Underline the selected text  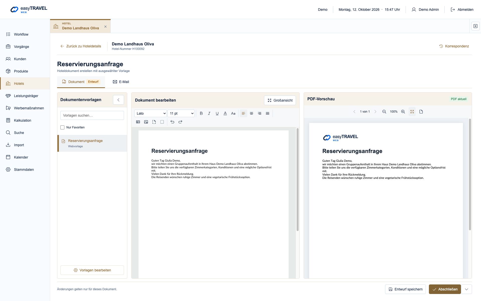pyautogui.click(x=217, y=113)
